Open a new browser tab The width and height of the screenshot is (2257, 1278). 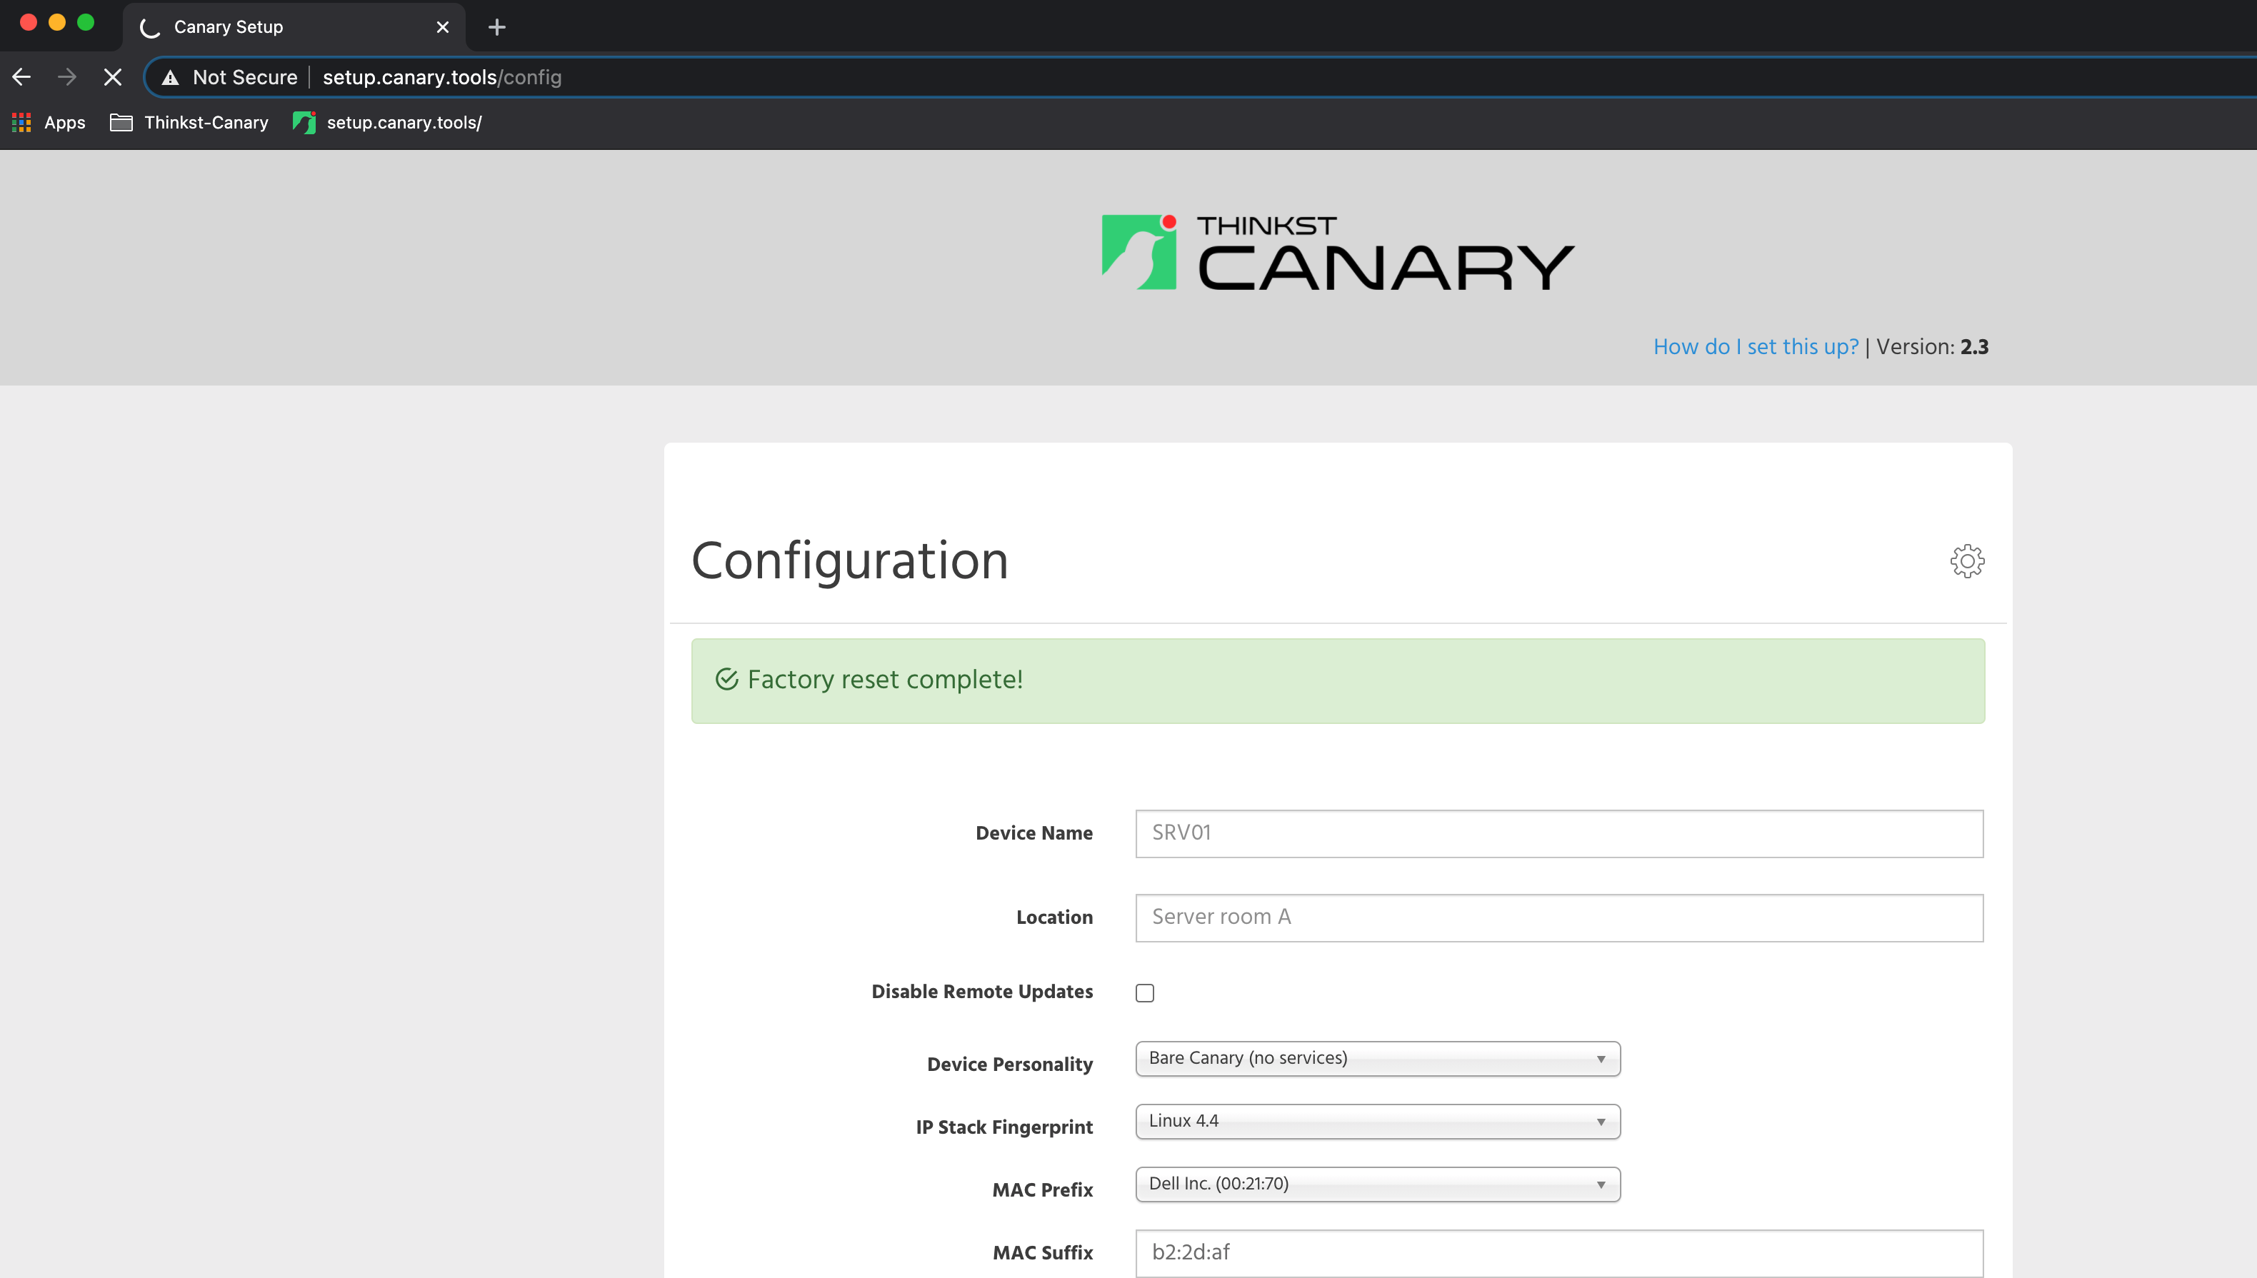point(497,27)
